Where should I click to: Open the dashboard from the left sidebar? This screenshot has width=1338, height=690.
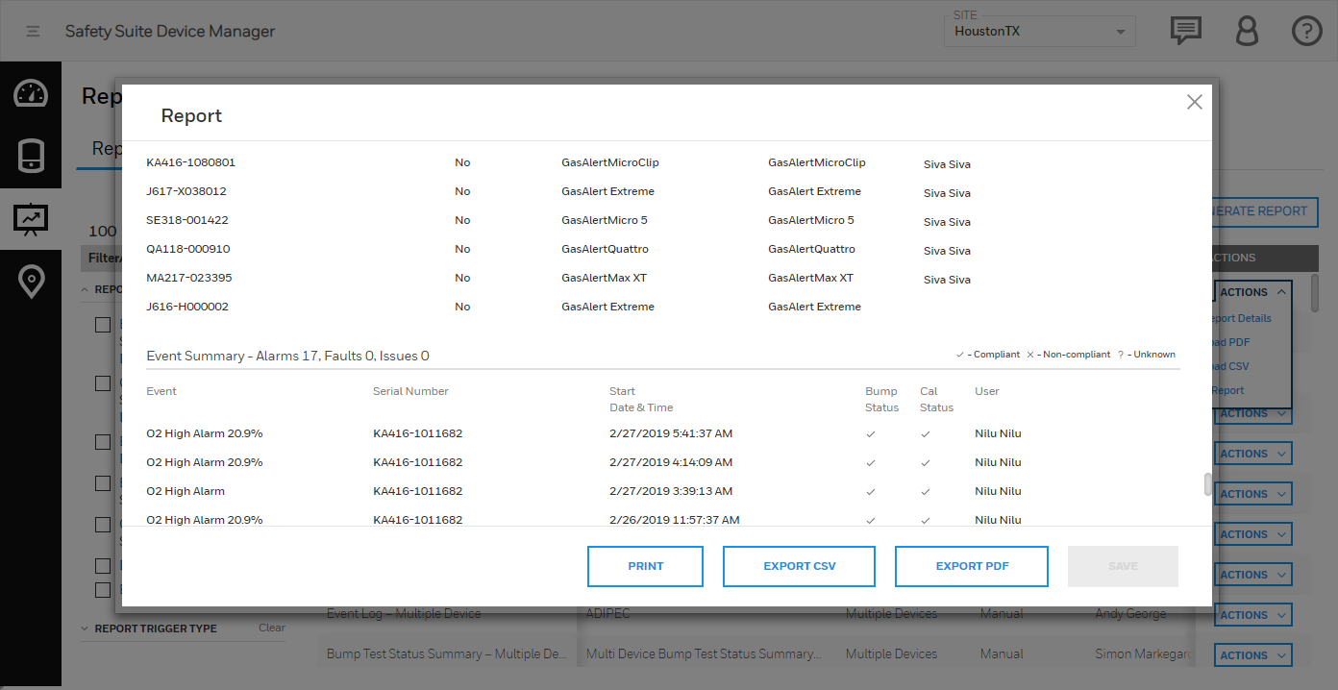point(31,93)
